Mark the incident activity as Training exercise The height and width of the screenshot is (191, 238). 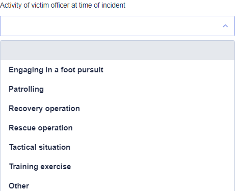[117, 167]
